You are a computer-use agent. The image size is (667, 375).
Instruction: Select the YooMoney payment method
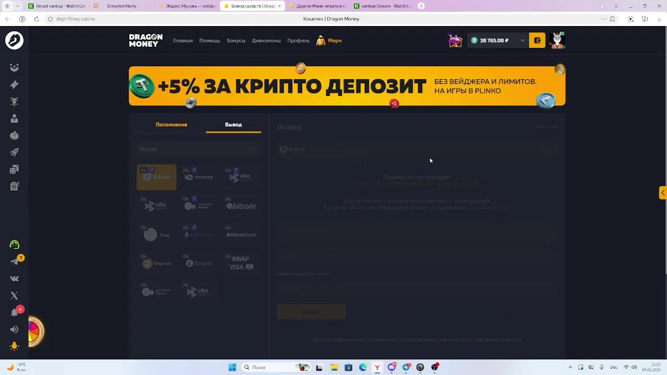point(199,177)
